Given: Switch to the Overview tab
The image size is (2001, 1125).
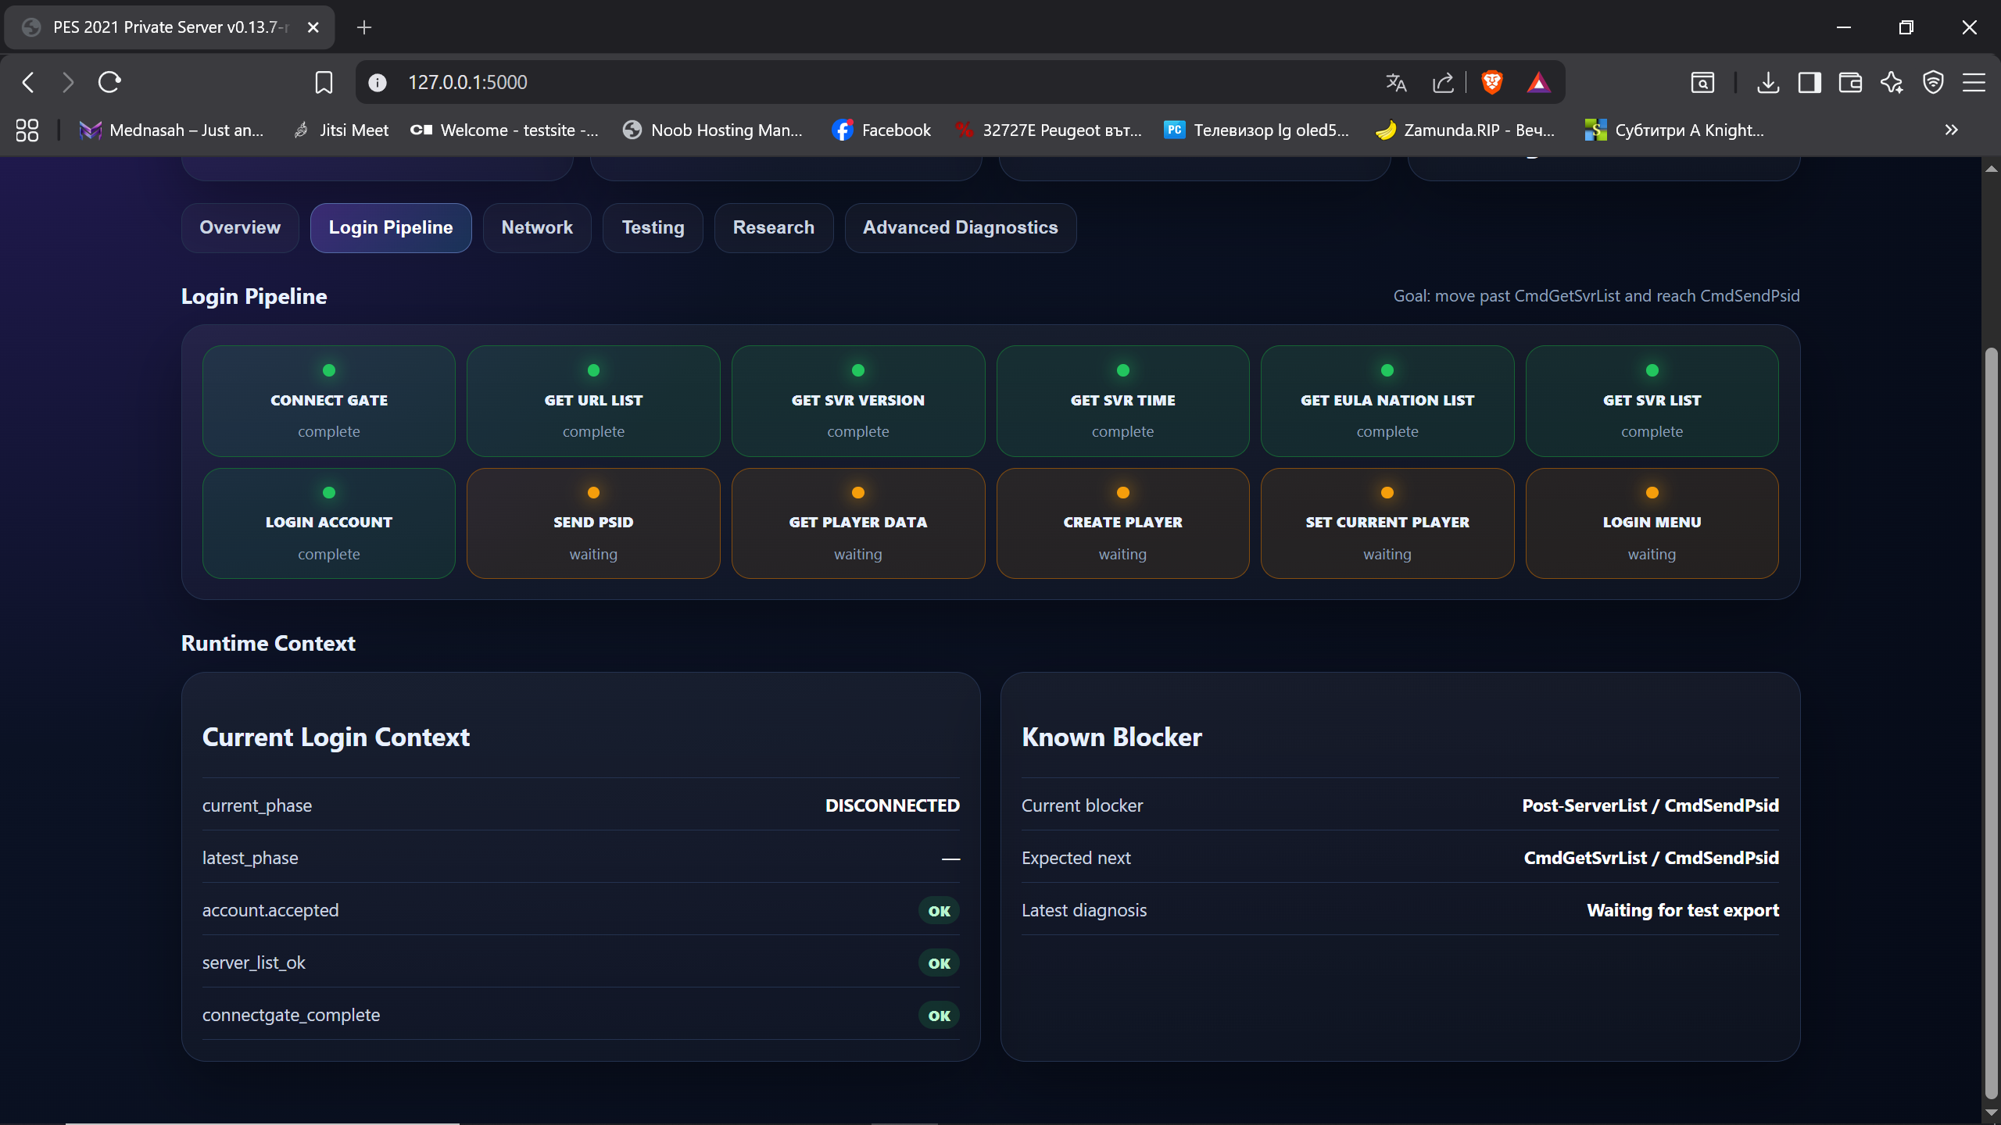Looking at the screenshot, I should 240,227.
